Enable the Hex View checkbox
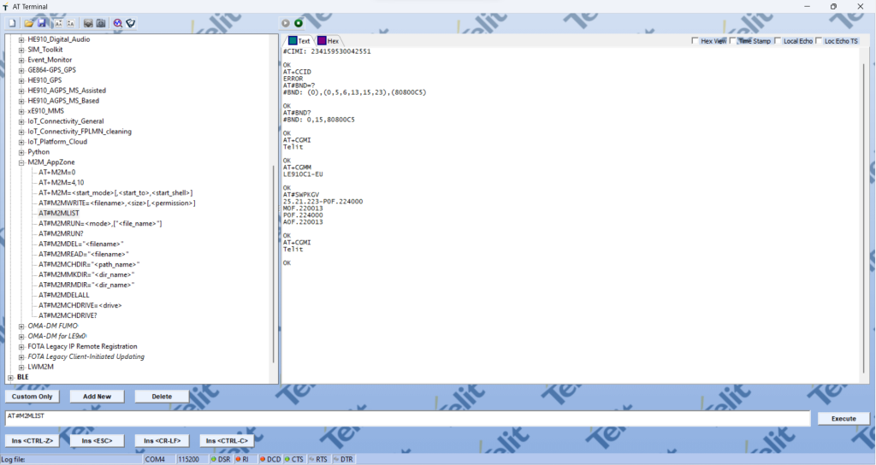 (695, 41)
